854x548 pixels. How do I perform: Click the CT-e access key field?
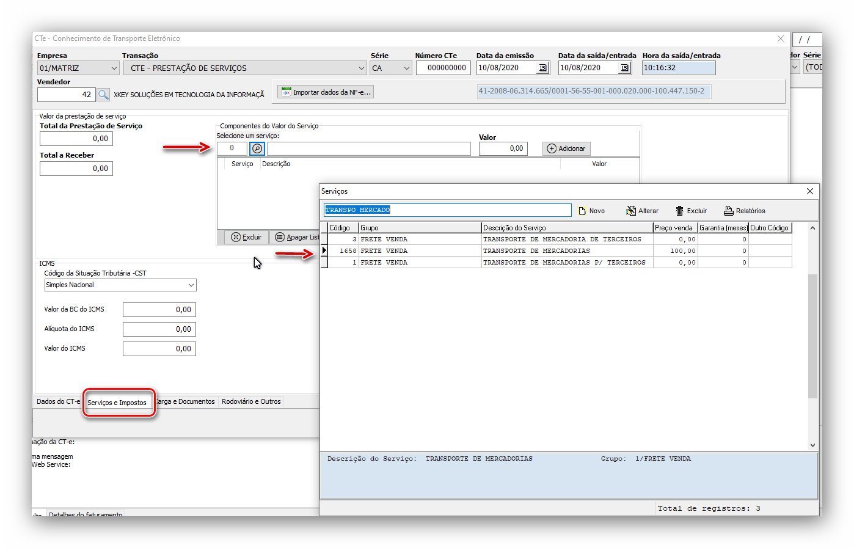(x=594, y=91)
